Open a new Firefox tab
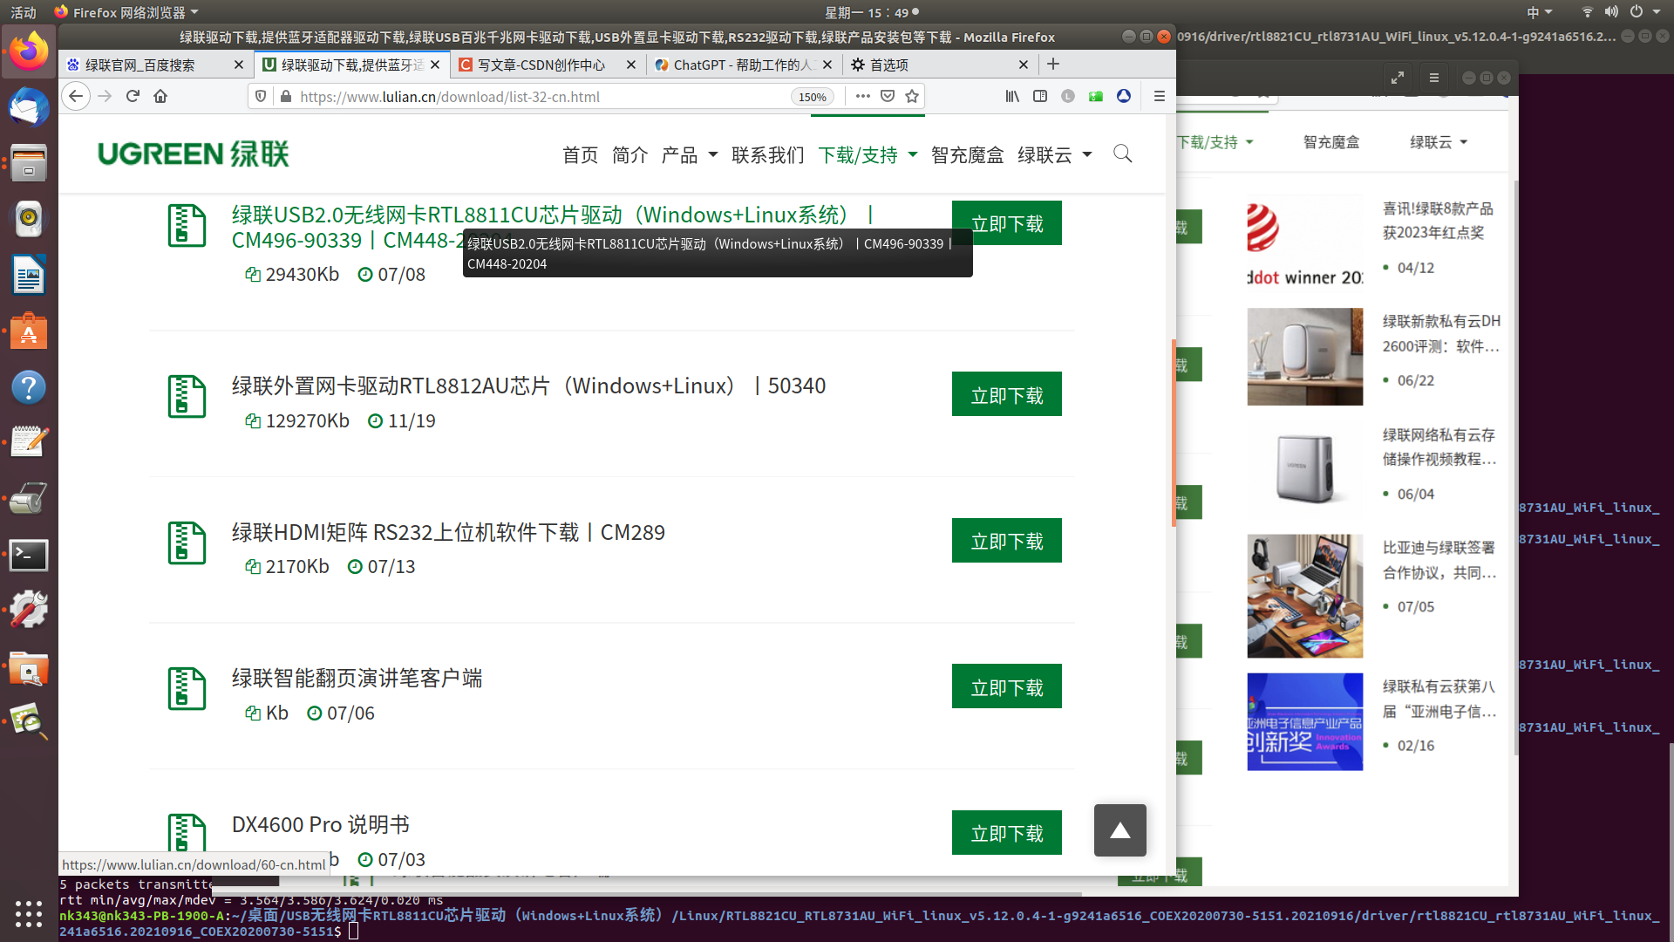The width and height of the screenshot is (1674, 942). 1053,65
